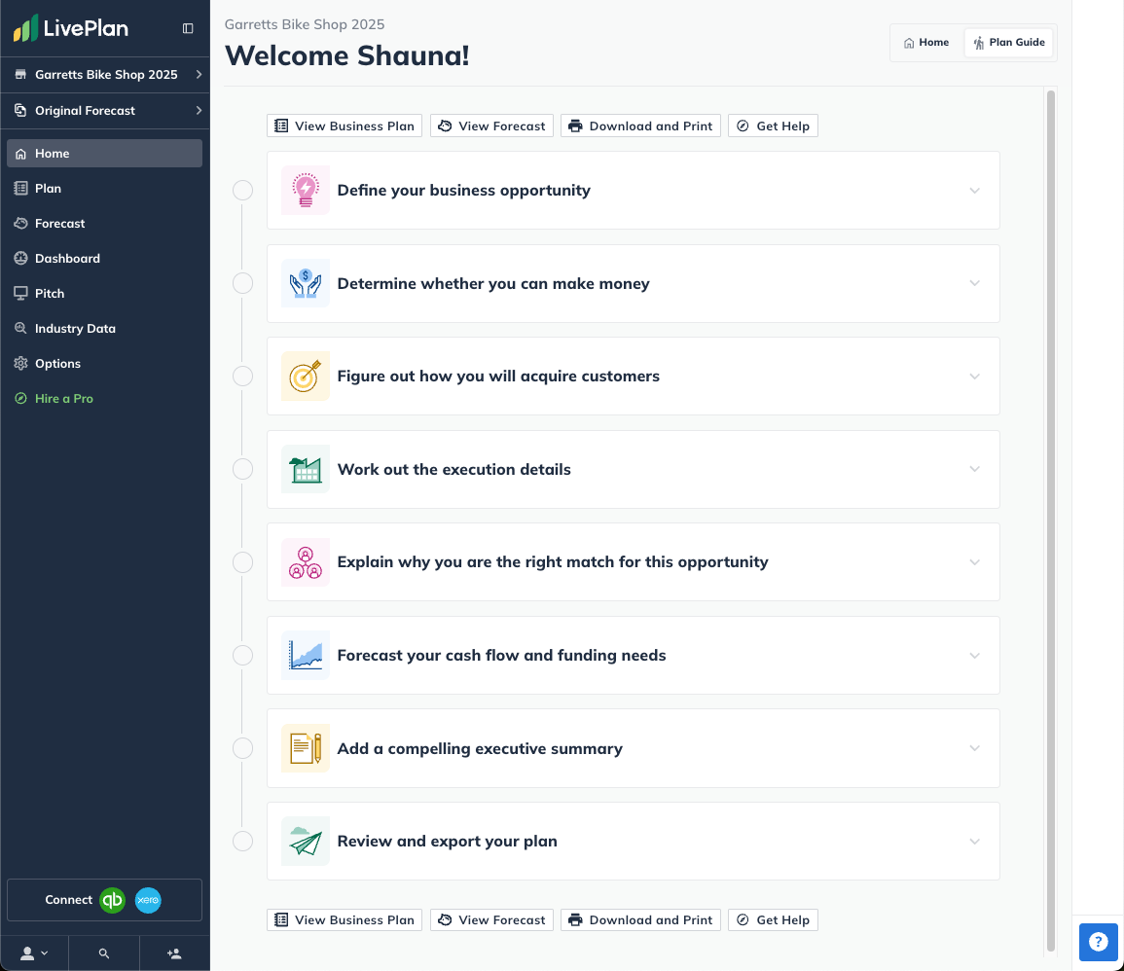Screen dimensions: 1124x971
Task: Connect to QuickBooks via green icon
Action: [113, 900]
